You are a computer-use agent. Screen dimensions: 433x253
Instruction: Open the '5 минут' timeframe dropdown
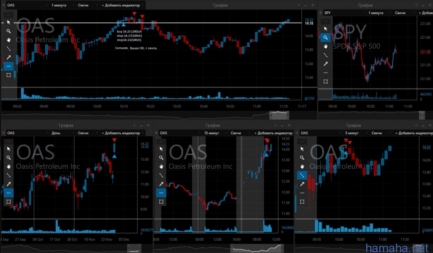point(356,133)
